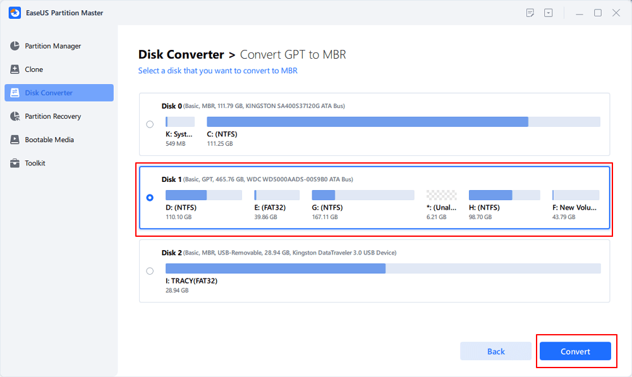
Task: Select the Disk 0 radio button
Action: coord(150,124)
